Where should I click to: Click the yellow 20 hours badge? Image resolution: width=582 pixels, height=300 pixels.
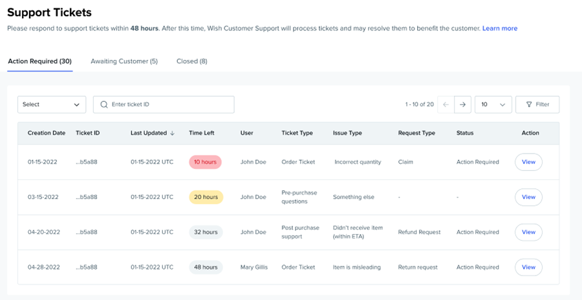206,197
